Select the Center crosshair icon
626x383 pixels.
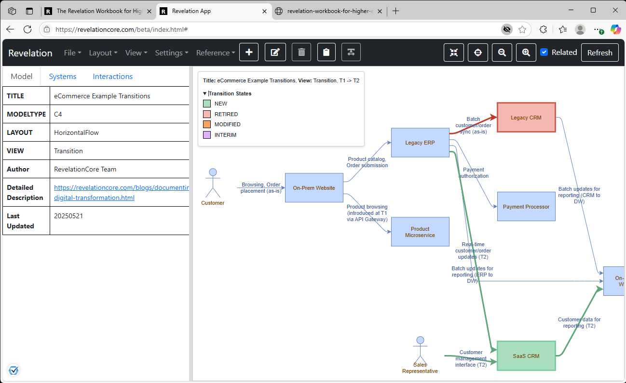point(477,52)
